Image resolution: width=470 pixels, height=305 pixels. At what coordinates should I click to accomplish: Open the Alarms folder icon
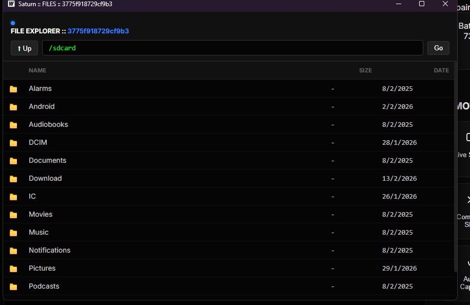click(x=13, y=89)
